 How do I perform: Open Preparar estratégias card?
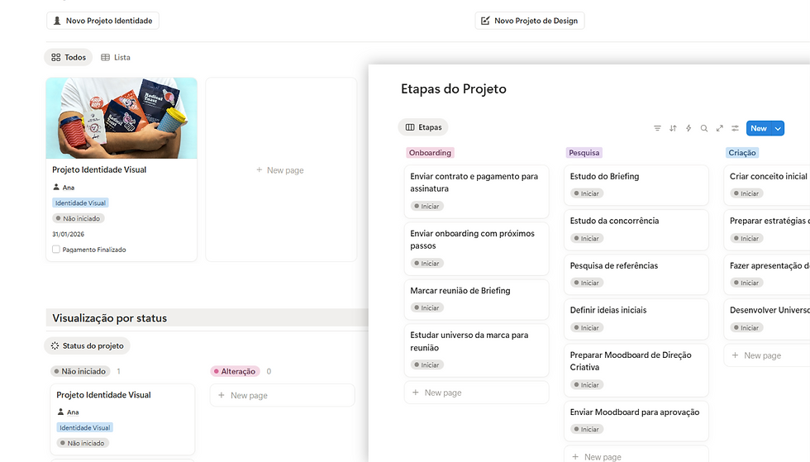pos(767,230)
